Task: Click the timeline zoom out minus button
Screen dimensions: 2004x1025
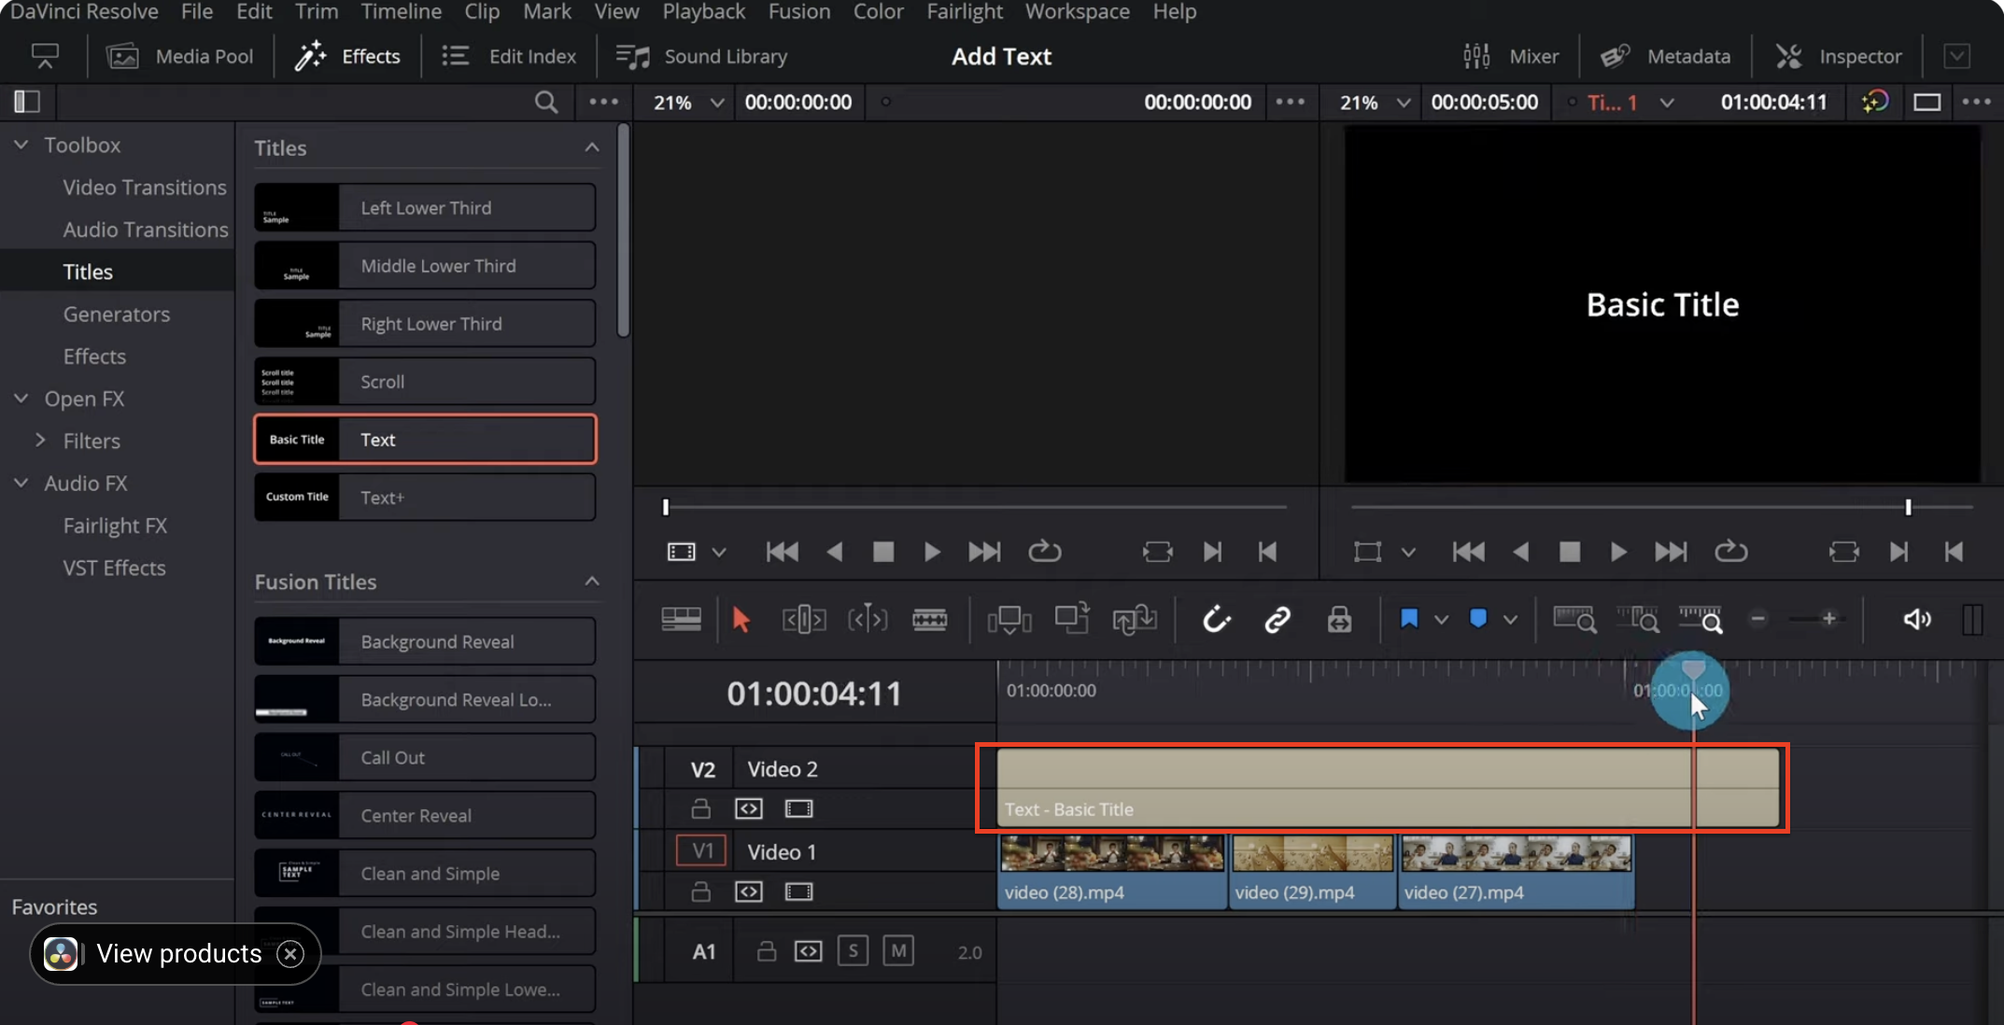Action: (x=1757, y=618)
